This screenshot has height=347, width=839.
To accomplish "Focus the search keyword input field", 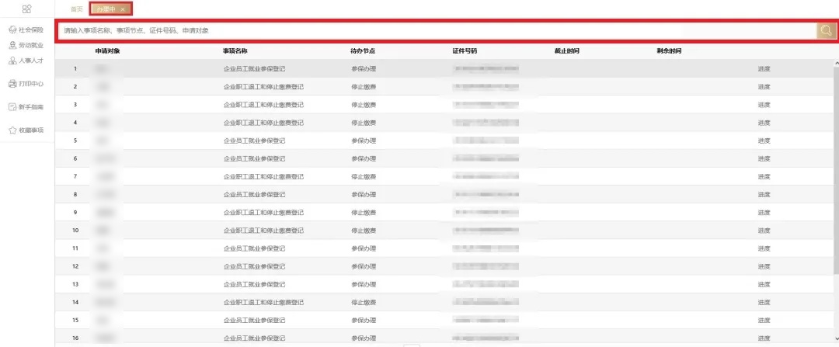I will pyautogui.click(x=435, y=30).
